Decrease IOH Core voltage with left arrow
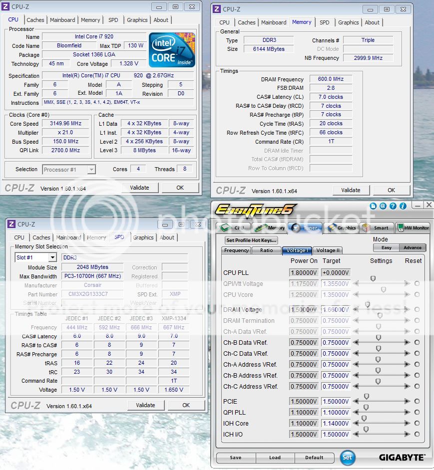The width and height of the screenshot is (434, 470). [356, 423]
